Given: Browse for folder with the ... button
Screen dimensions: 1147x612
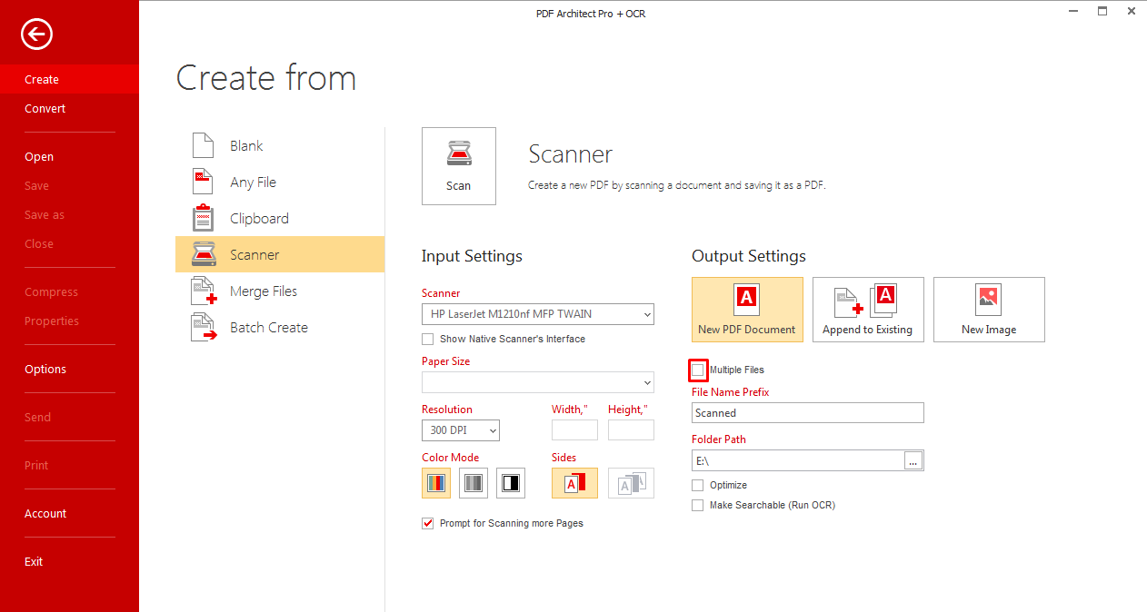Looking at the screenshot, I should 914,460.
